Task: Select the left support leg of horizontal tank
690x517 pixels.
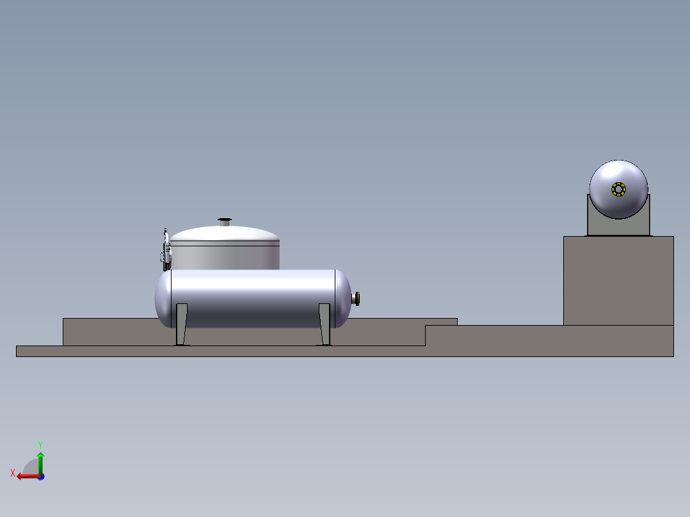Action: tap(182, 324)
